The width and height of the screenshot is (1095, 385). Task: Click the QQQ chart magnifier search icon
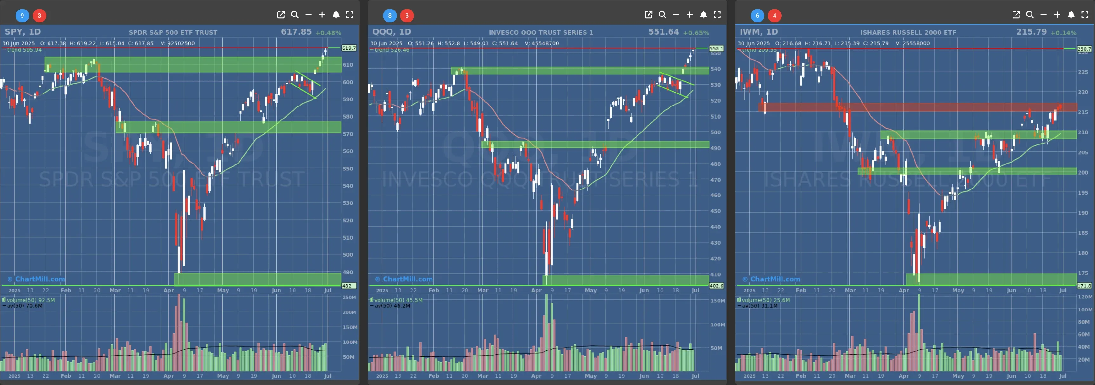point(662,15)
